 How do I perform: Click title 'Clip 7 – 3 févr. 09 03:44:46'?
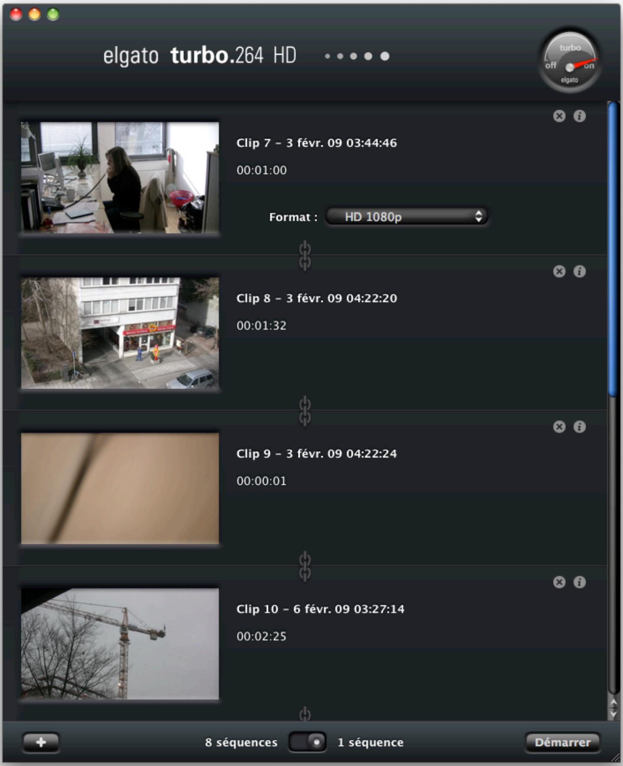317,143
